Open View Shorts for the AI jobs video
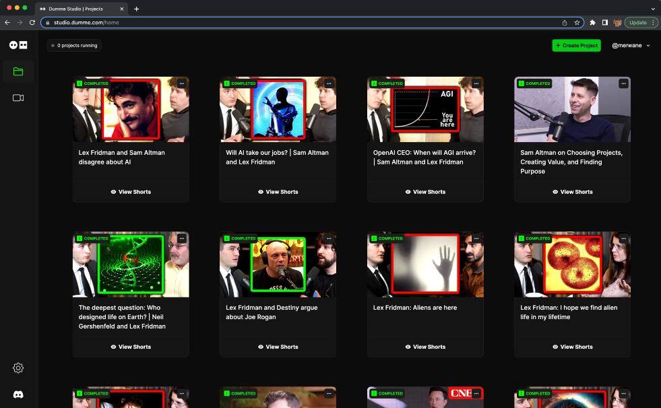661x408 pixels. tap(278, 192)
